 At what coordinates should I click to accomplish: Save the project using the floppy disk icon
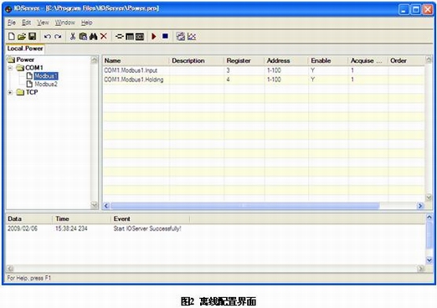click(x=33, y=36)
